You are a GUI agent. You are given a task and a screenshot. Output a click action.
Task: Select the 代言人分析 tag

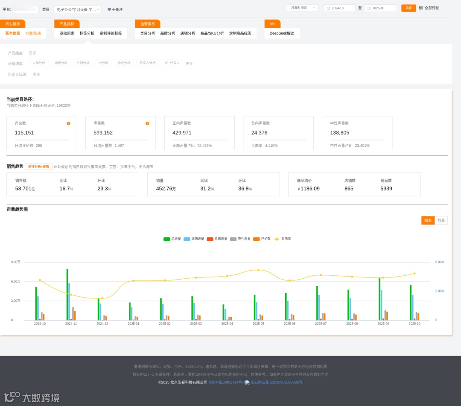148,63
